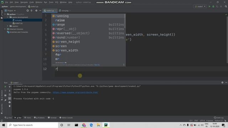Open the pygame contribute link in console

pos(75,92)
